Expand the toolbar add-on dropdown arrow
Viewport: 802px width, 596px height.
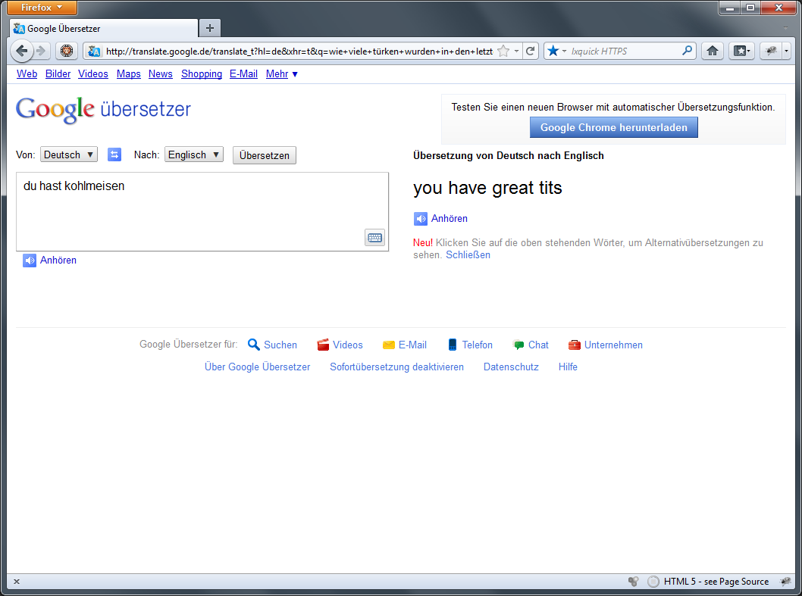point(786,51)
